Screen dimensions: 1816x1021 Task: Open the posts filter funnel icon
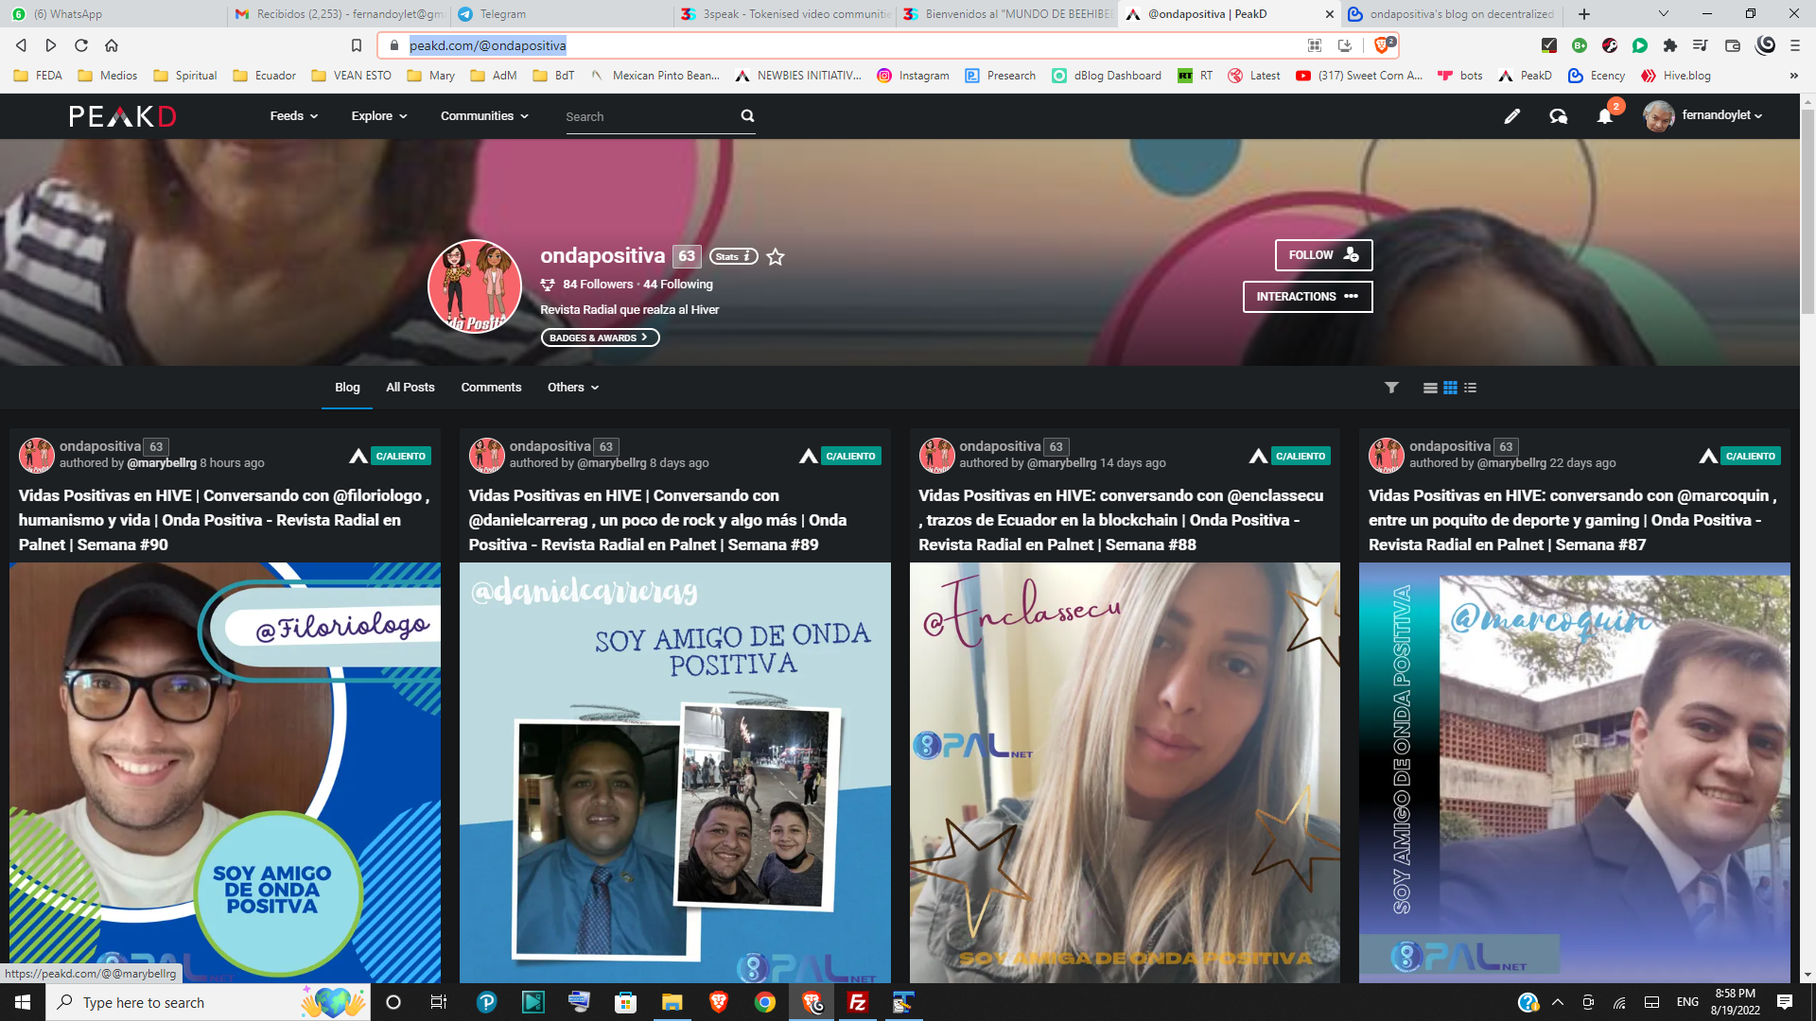pos(1391,388)
